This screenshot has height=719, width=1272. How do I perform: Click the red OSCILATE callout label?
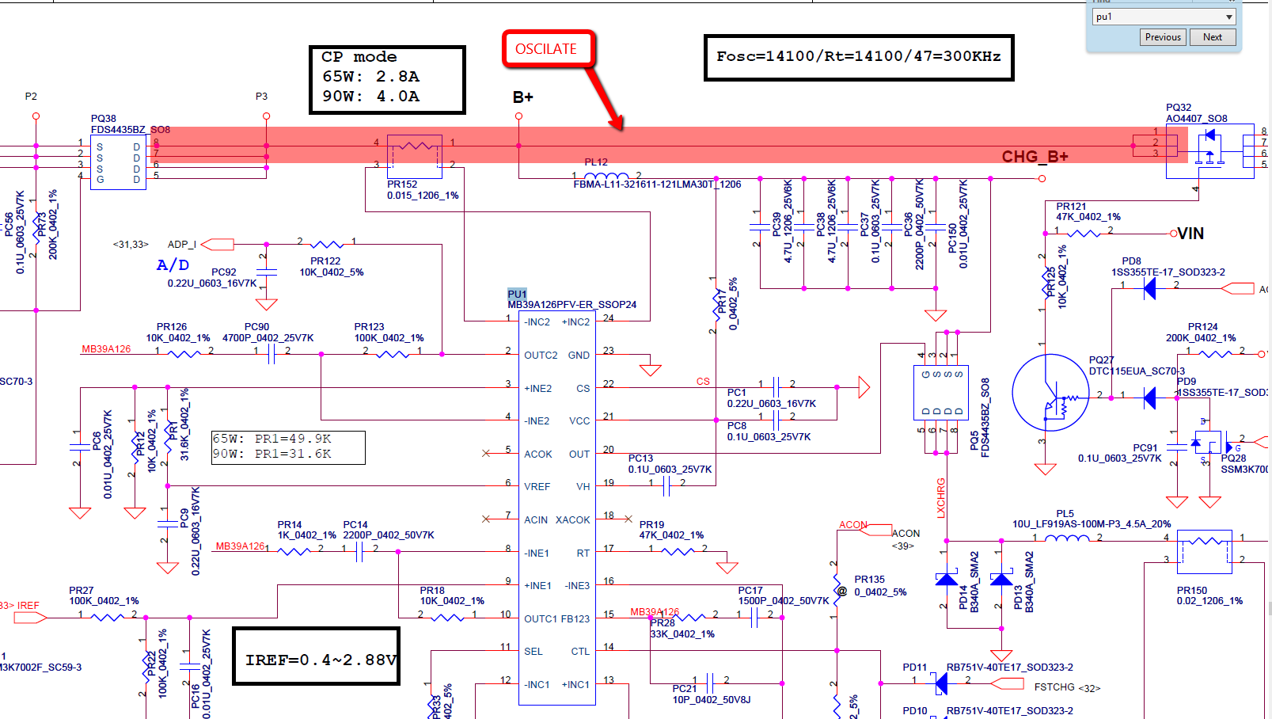(546, 49)
